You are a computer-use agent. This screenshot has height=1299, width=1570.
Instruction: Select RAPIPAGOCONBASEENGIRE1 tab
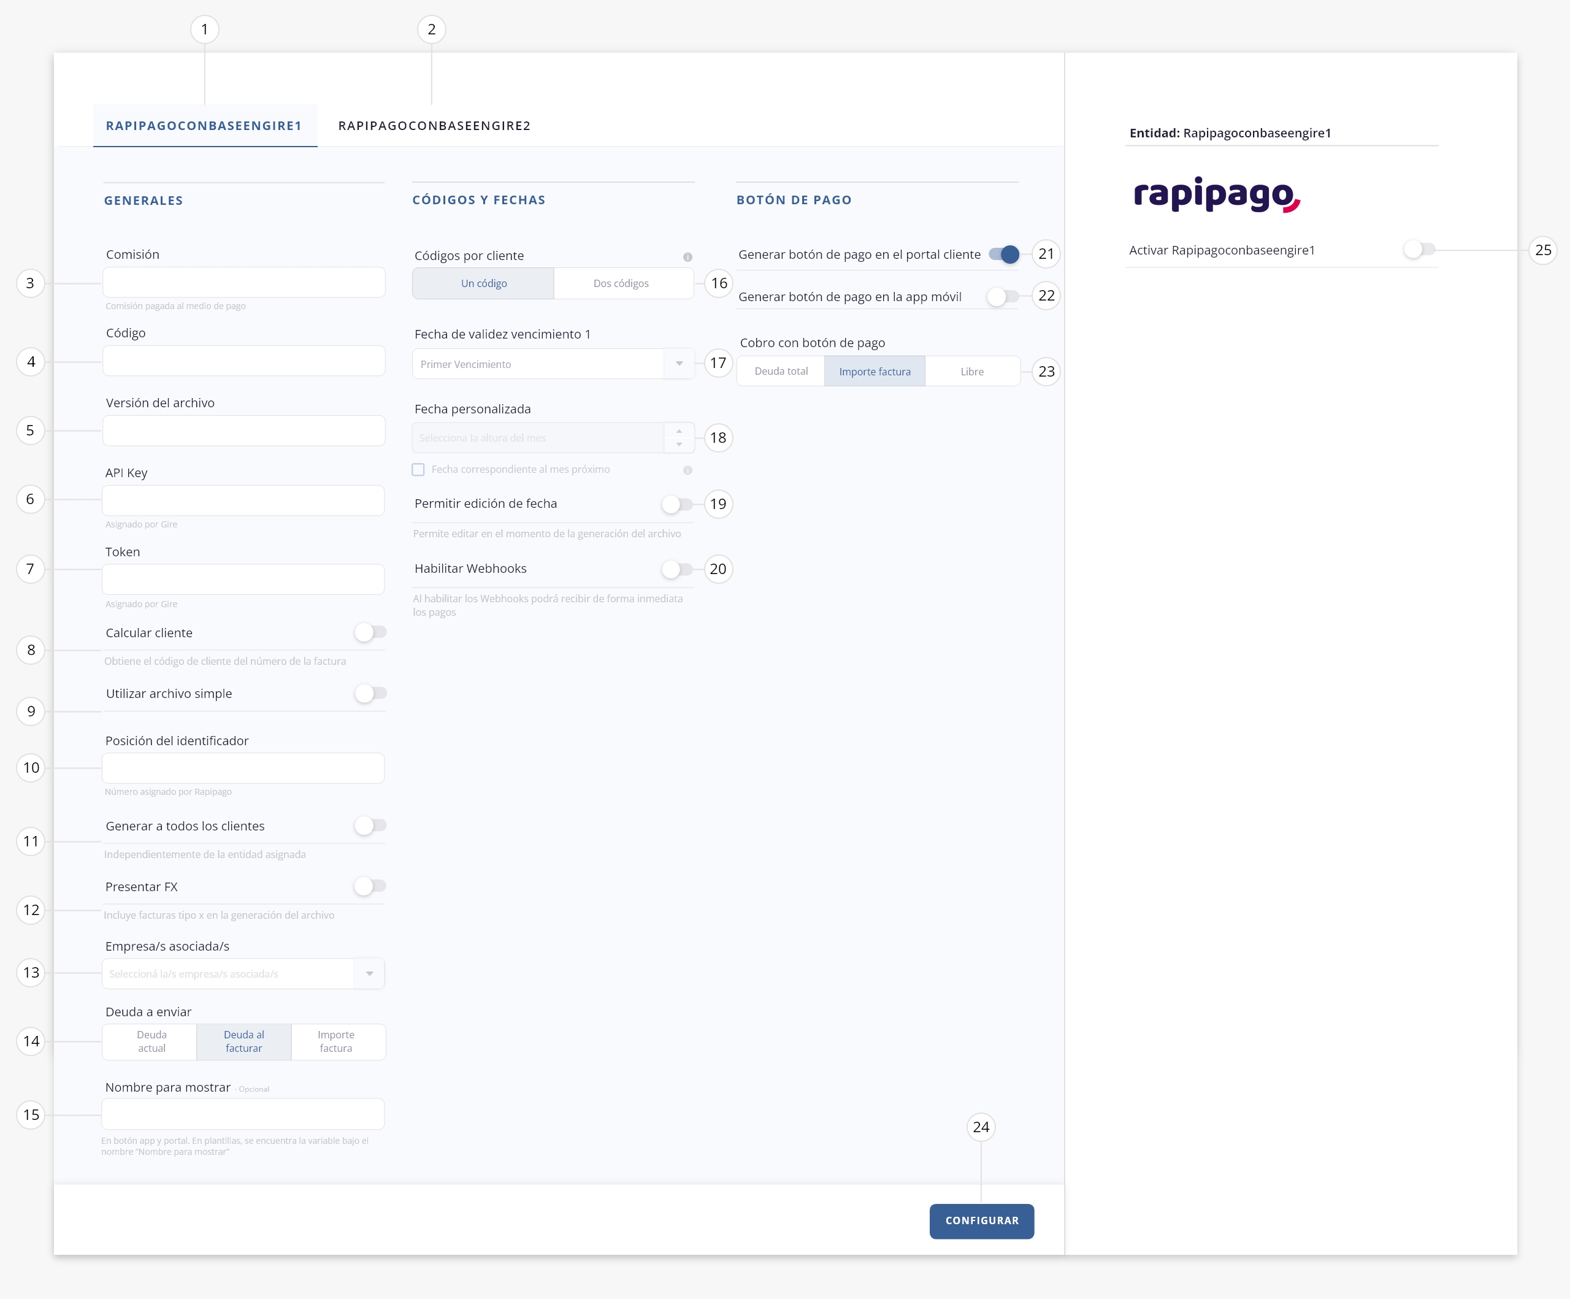click(x=204, y=126)
